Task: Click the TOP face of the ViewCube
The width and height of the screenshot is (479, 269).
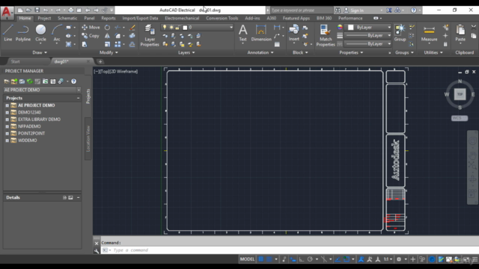Action: point(460,94)
